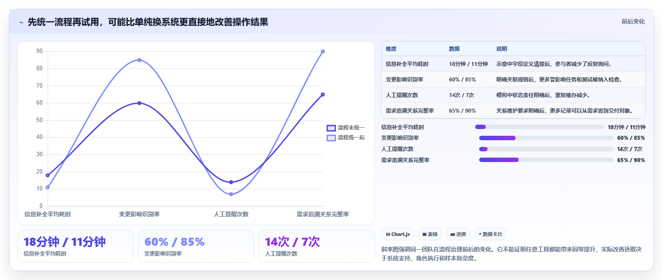
Task: Click the 14次 / 7次 value beside the progress bar
Action: tap(630, 149)
